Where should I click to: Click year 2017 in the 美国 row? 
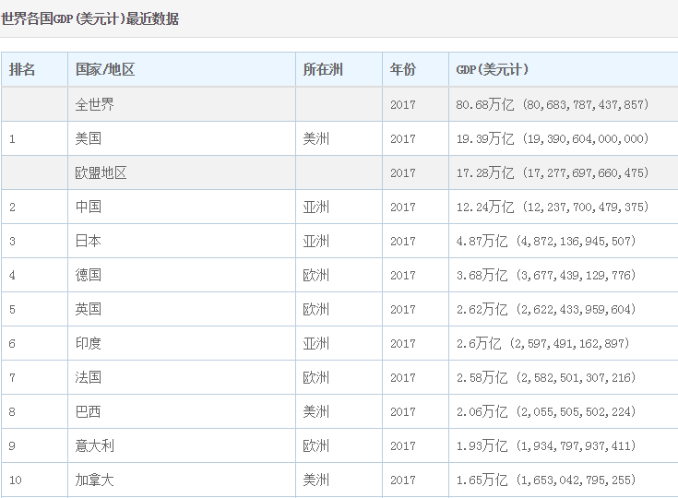pos(402,138)
